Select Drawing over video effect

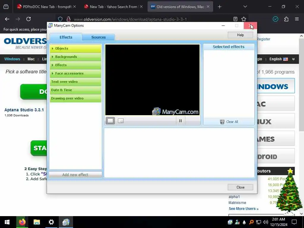point(75,98)
